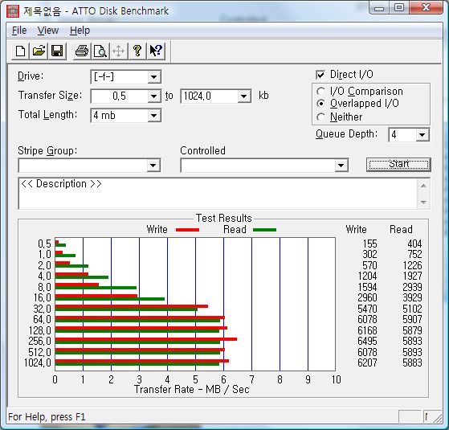The image size is (449, 430).
Task: Click the Start benchmark button
Action: (x=398, y=165)
